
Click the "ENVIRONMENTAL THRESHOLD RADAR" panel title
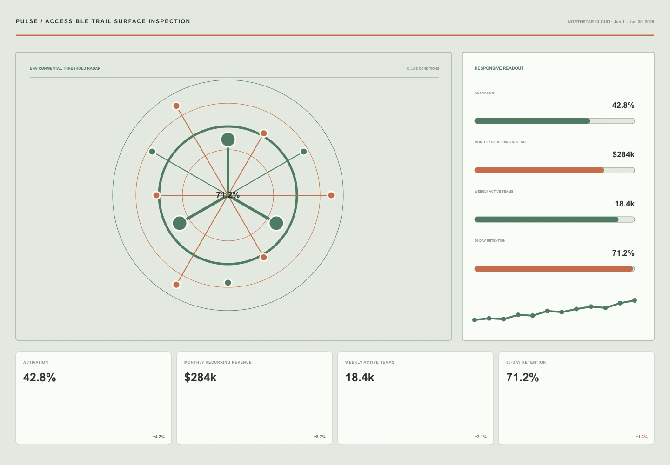(65, 68)
